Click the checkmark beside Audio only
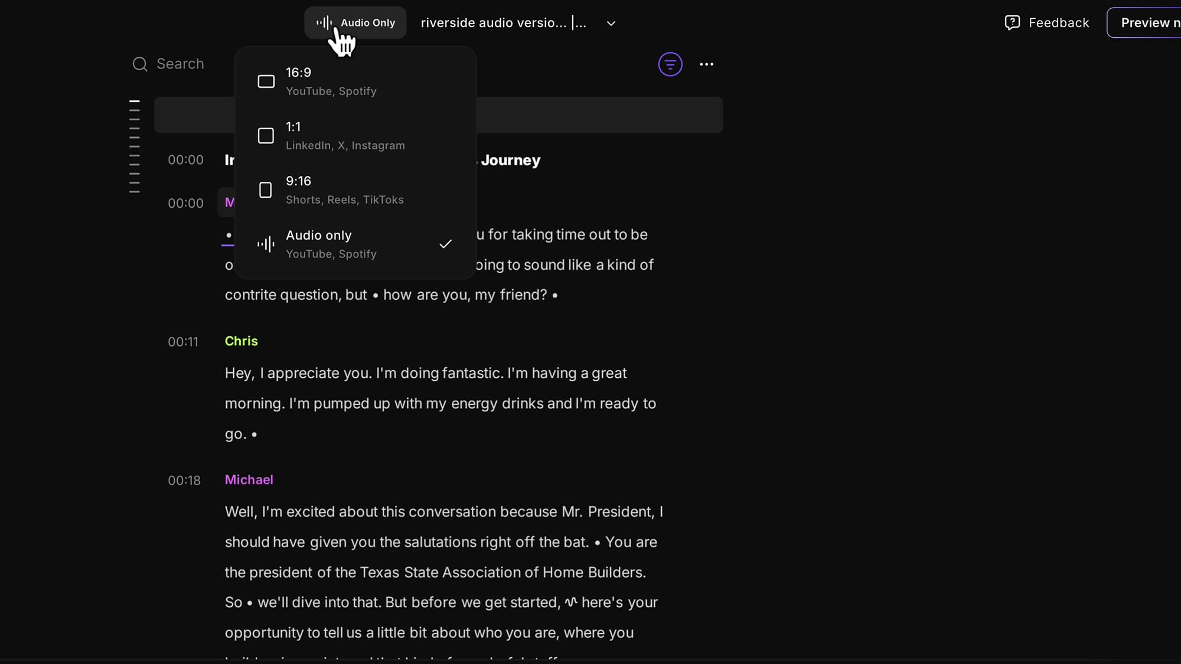This screenshot has width=1181, height=664. [446, 244]
